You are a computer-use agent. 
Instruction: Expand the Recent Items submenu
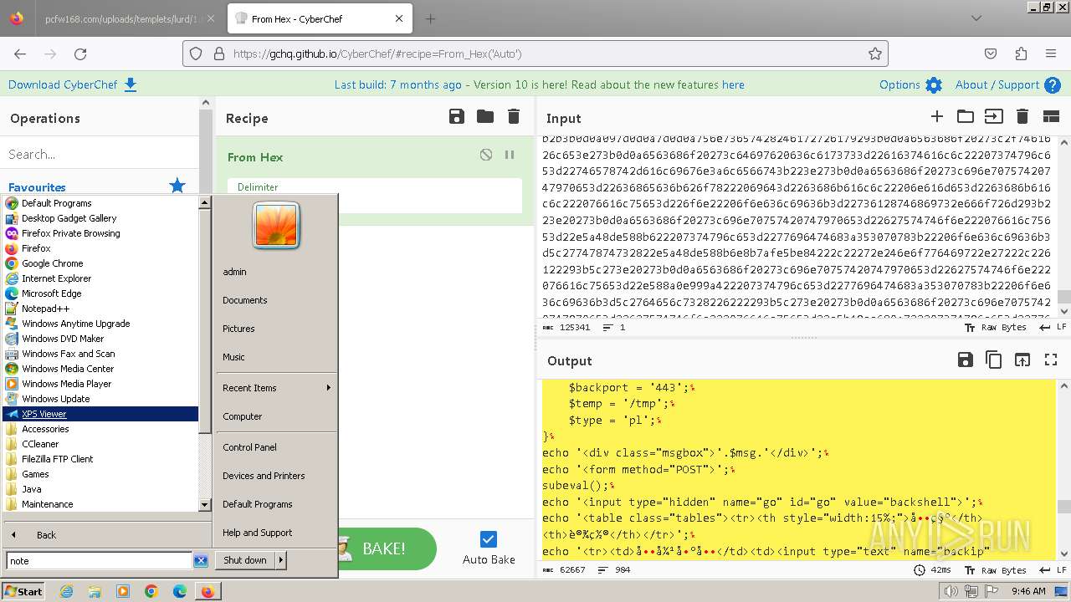tap(275, 388)
